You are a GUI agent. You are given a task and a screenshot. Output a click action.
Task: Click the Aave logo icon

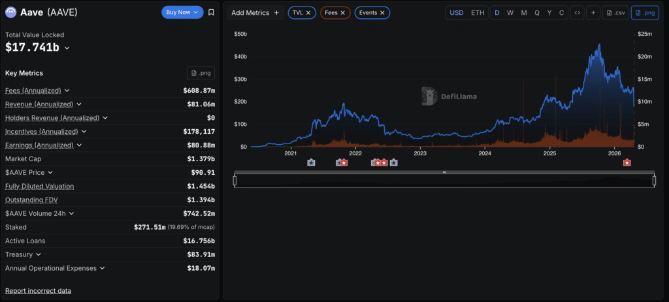tap(10, 12)
